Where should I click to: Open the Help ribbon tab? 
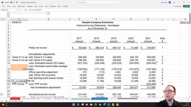tap(59, 6)
